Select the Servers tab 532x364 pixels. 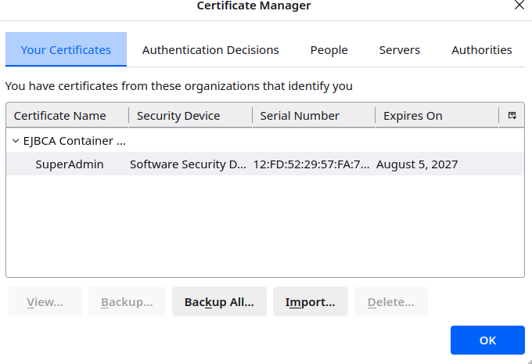click(x=399, y=50)
